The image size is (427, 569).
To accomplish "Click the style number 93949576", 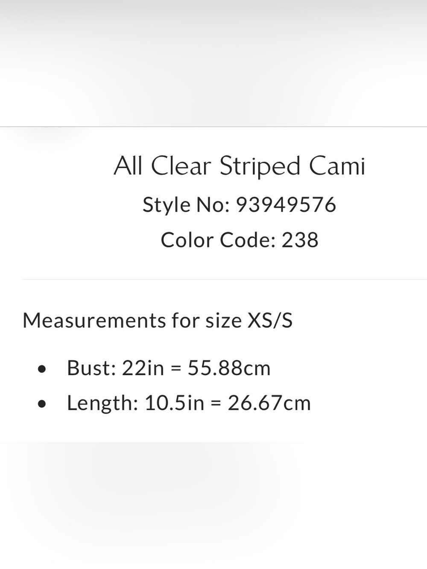I will click(x=286, y=205).
